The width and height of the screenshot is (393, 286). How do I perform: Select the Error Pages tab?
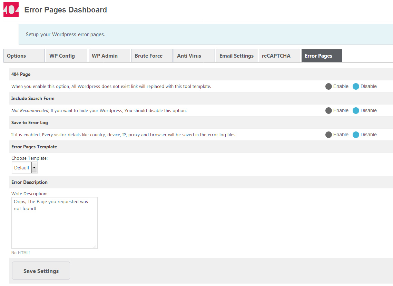322,56
